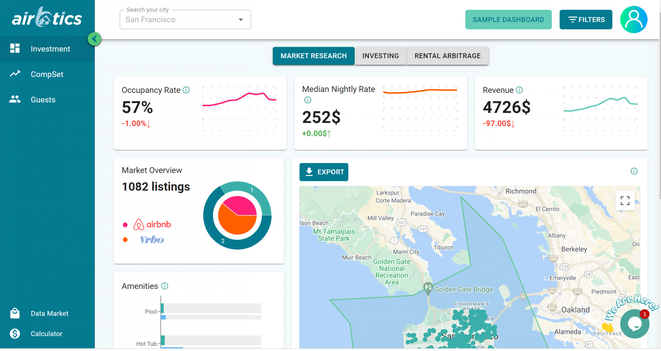Image resolution: width=661 pixels, height=351 pixels.
Task: Click the -1.00% occupancy change
Action: click(x=136, y=124)
